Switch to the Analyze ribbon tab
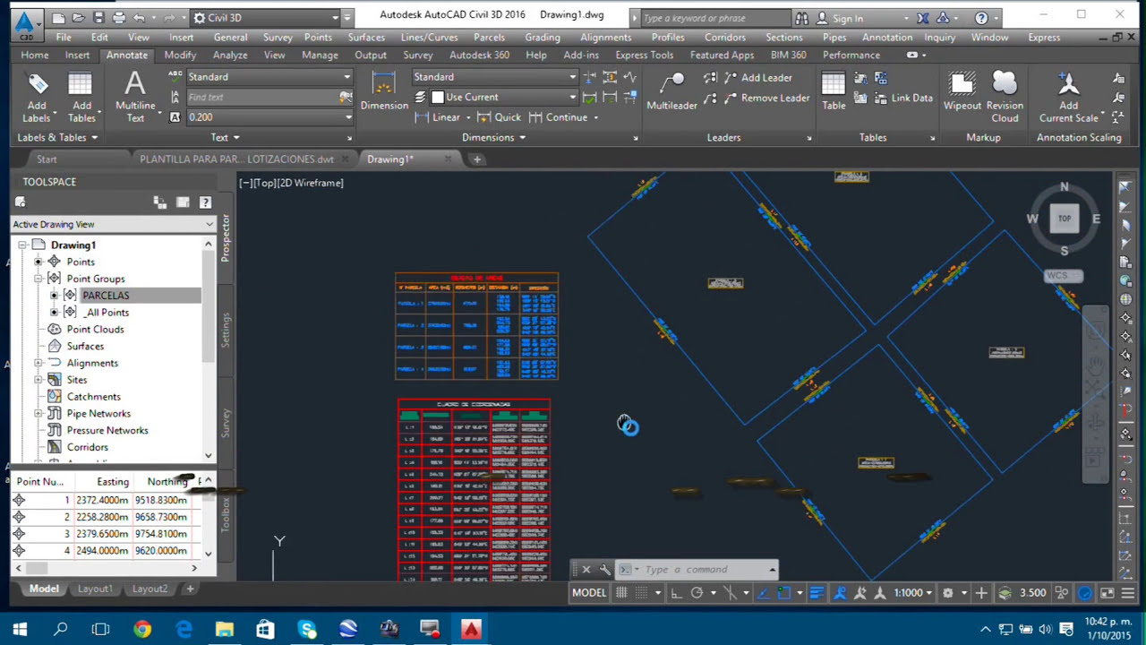This screenshot has height=645, width=1146. (x=230, y=55)
